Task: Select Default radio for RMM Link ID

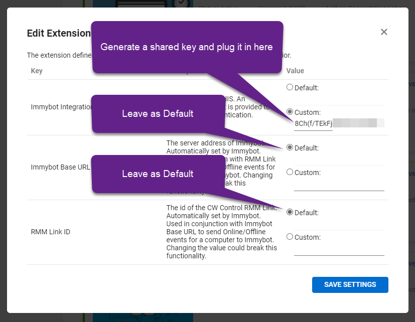Action: click(x=290, y=212)
